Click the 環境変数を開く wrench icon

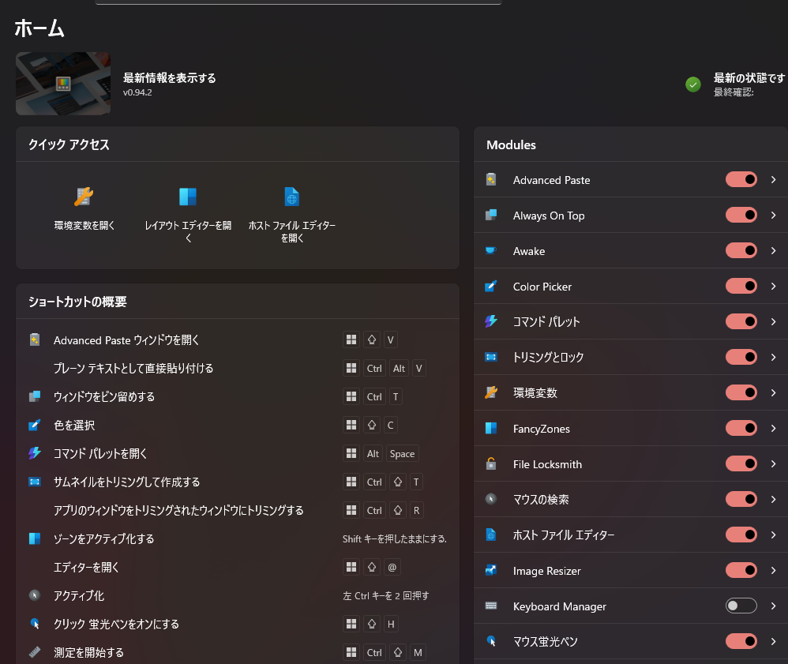click(84, 197)
